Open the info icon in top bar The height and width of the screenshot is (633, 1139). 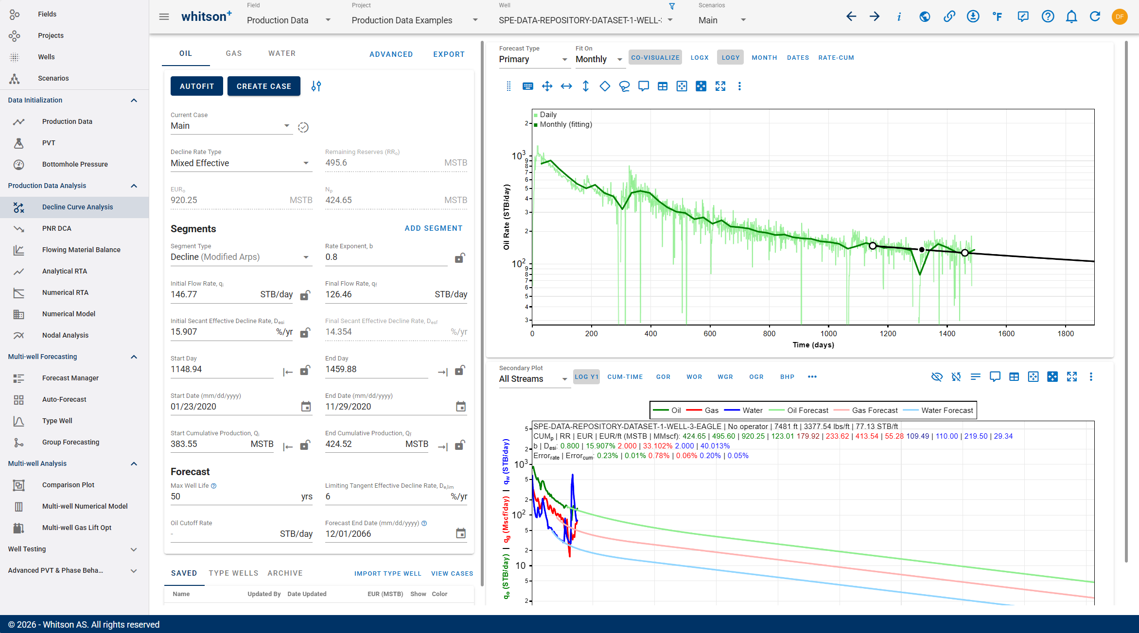pyautogui.click(x=899, y=17)
